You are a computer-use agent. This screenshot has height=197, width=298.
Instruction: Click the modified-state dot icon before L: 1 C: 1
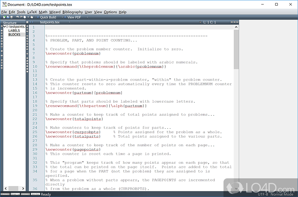(200, 22)
